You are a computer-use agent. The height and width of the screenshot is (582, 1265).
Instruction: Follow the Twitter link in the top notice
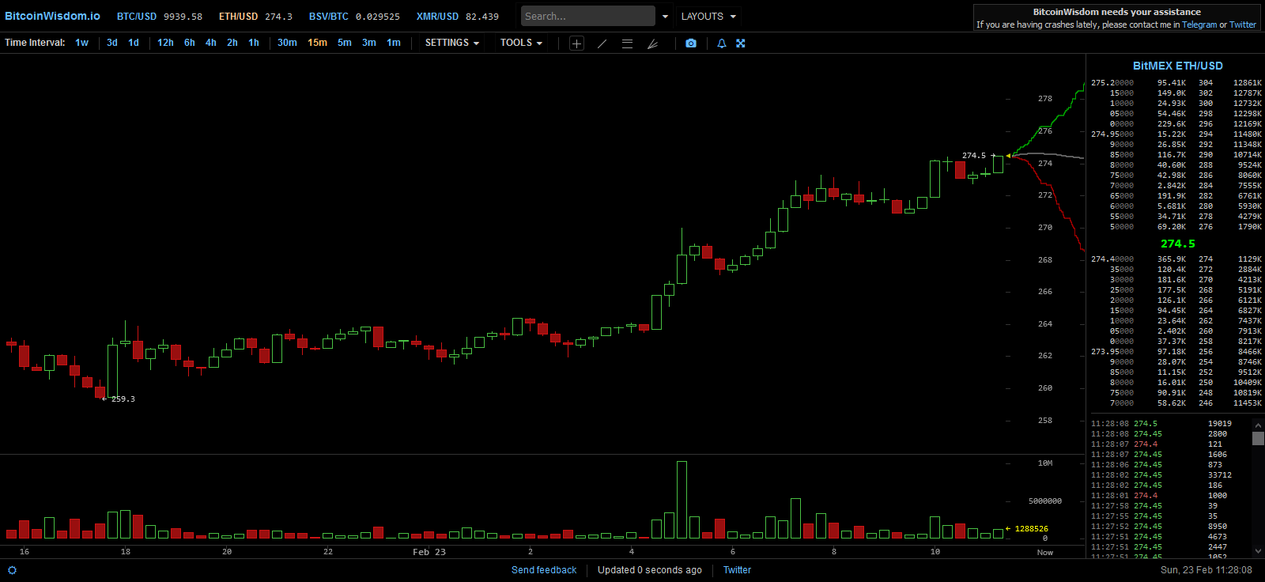click(1243, 25)
